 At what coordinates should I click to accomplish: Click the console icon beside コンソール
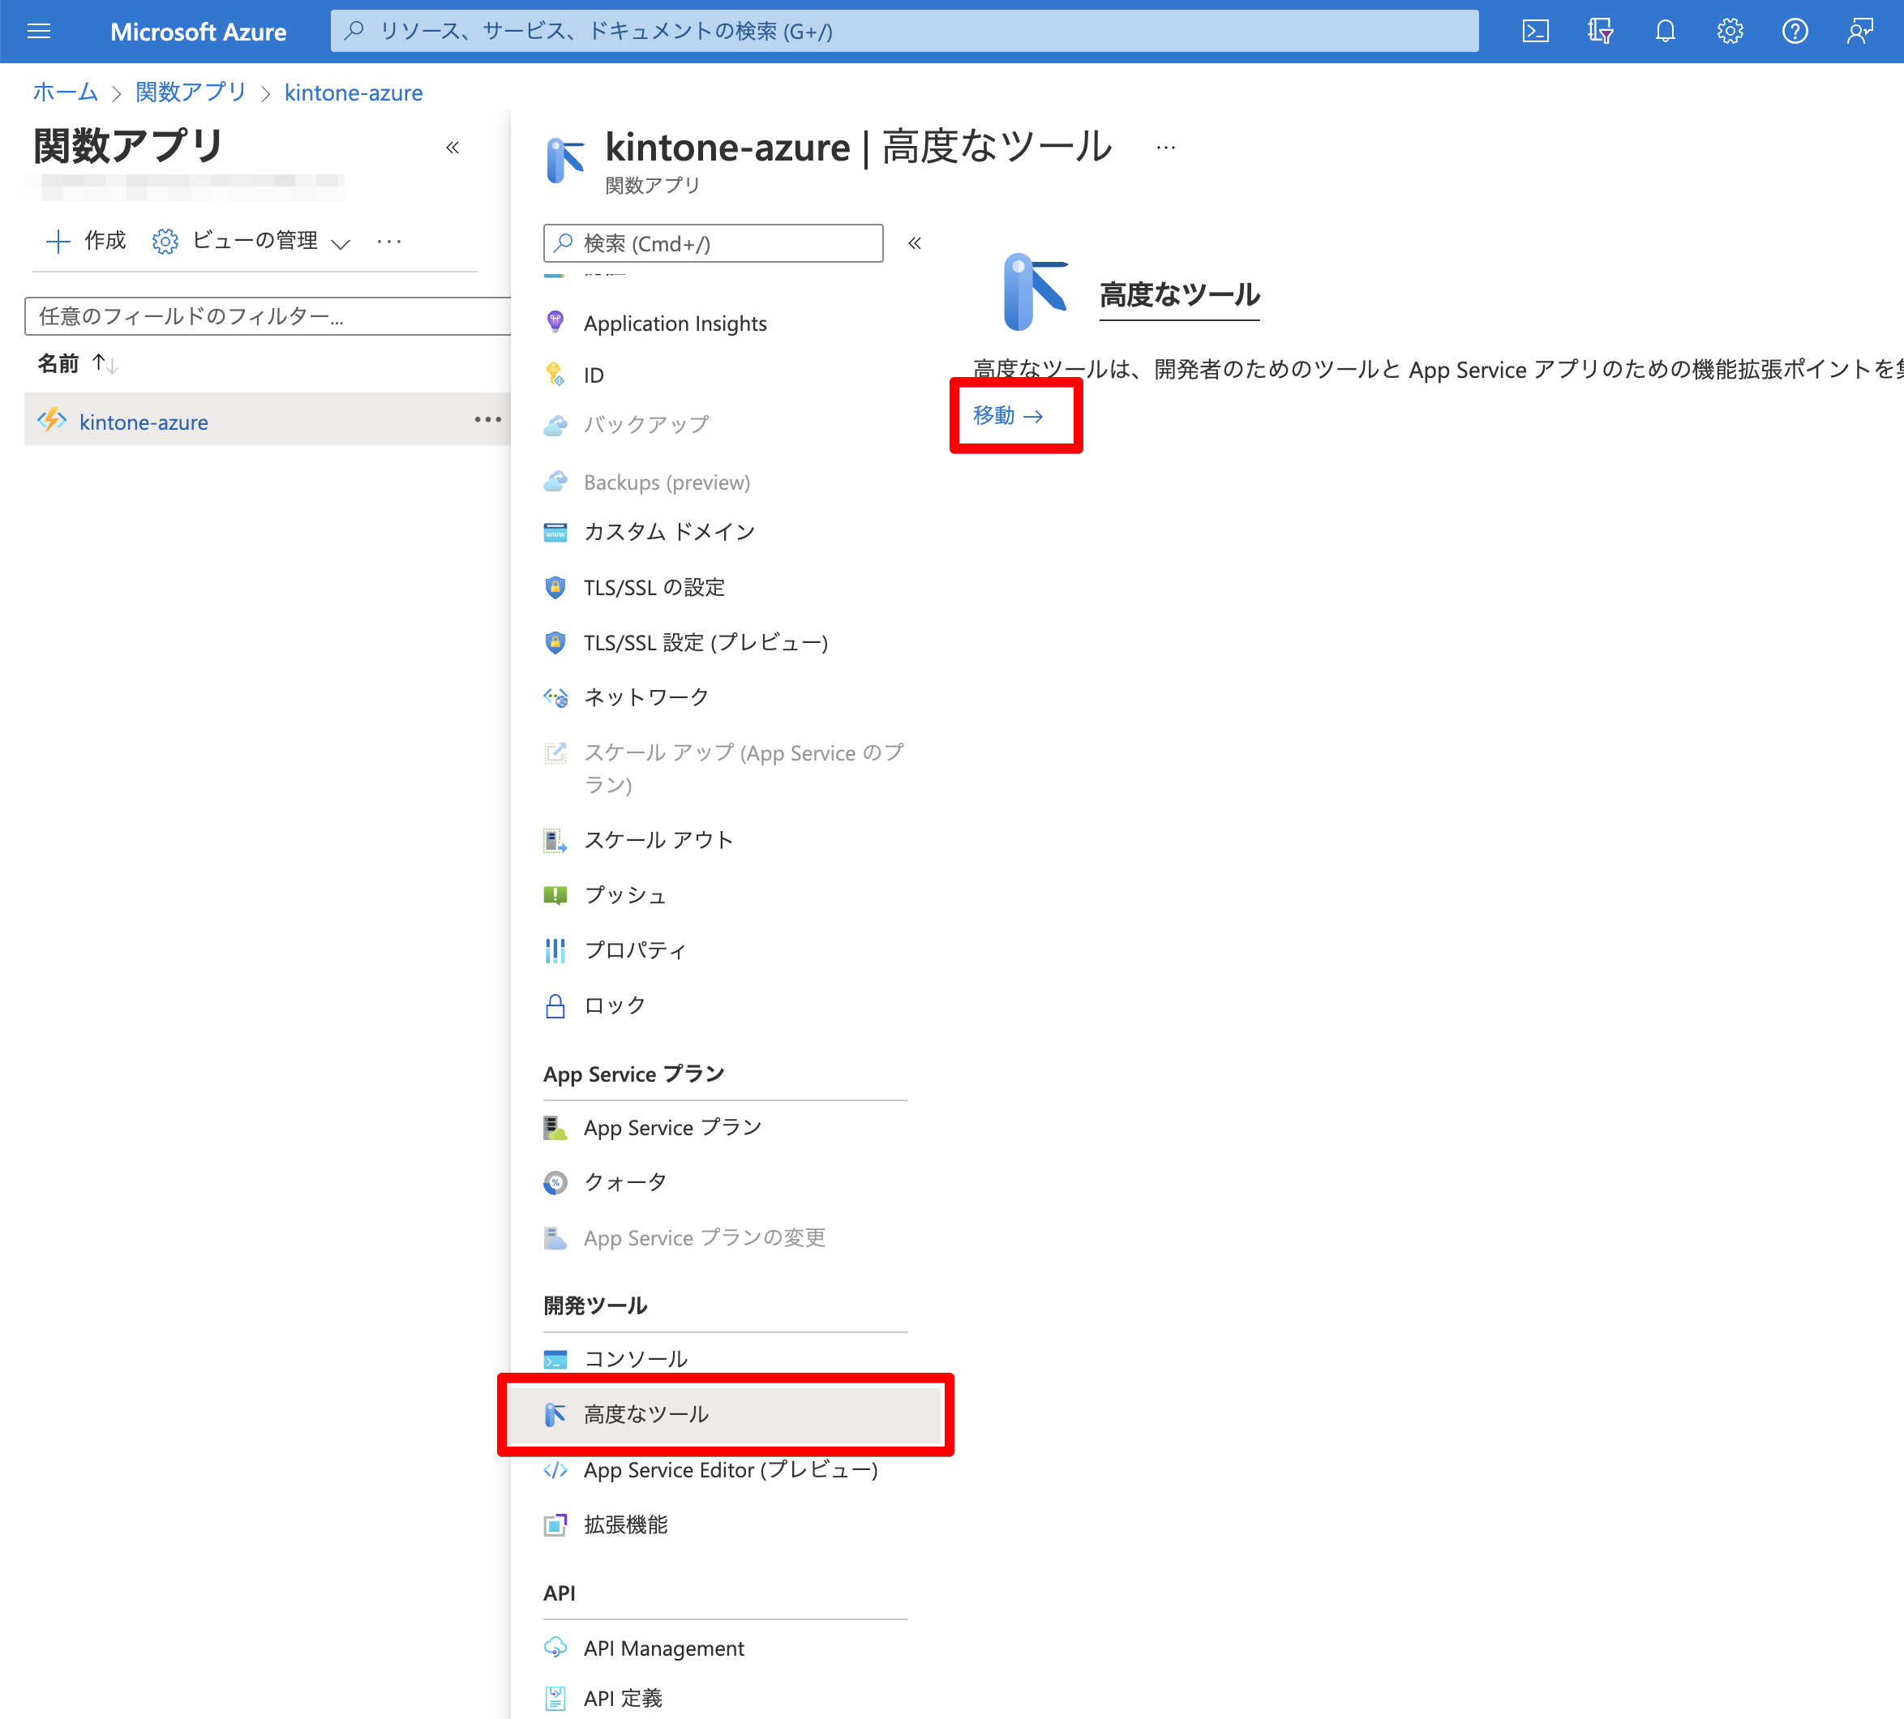coord(555,1359)
